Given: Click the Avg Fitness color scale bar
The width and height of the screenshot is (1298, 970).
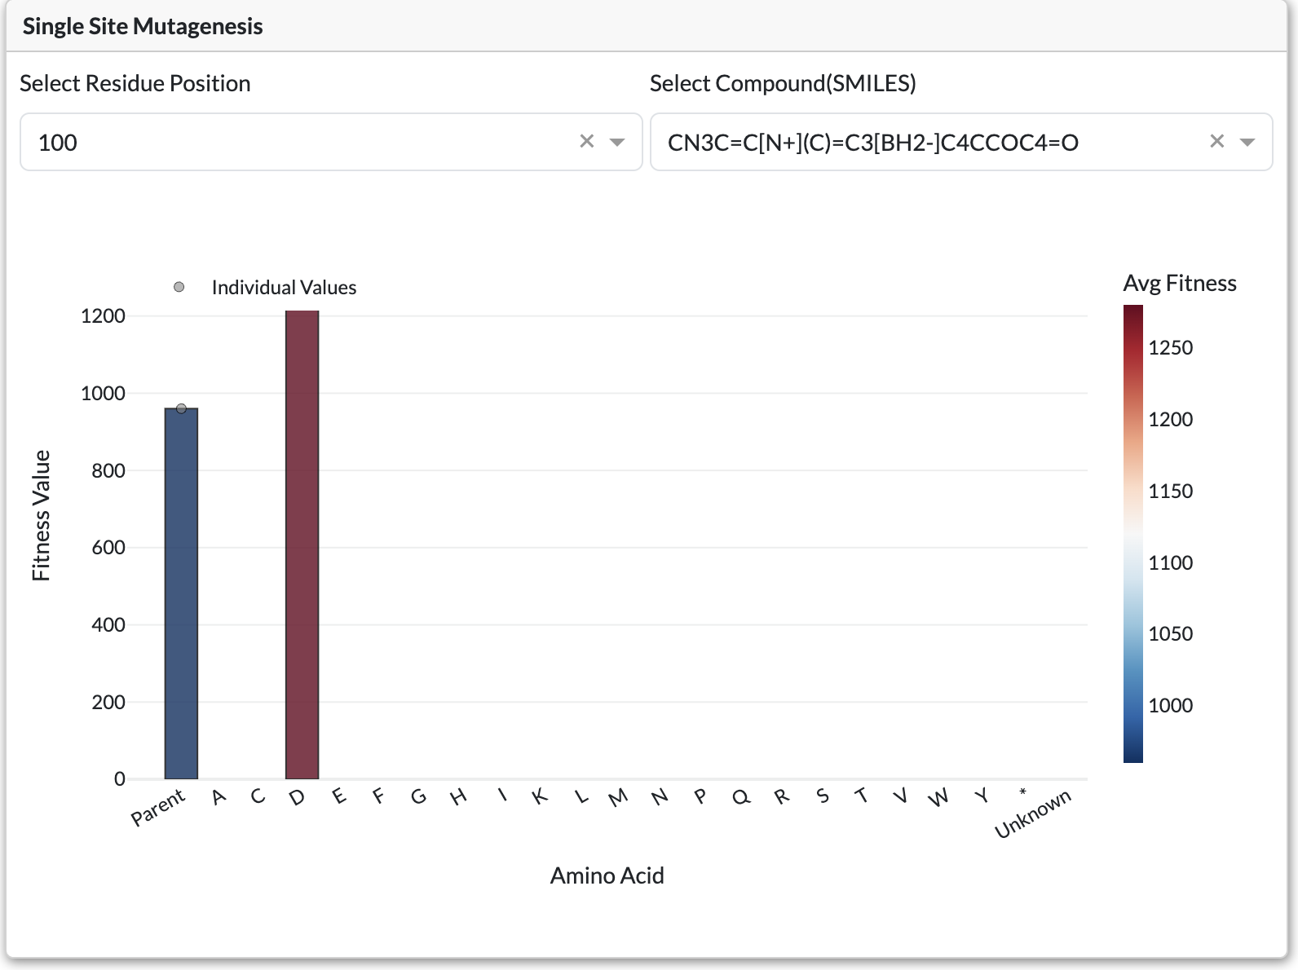Looking at the screenshot, I should tap(1133, 534).
